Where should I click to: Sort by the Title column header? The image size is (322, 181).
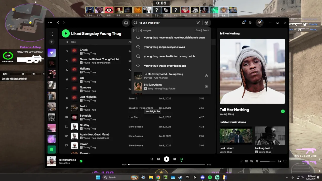(73, 42)
